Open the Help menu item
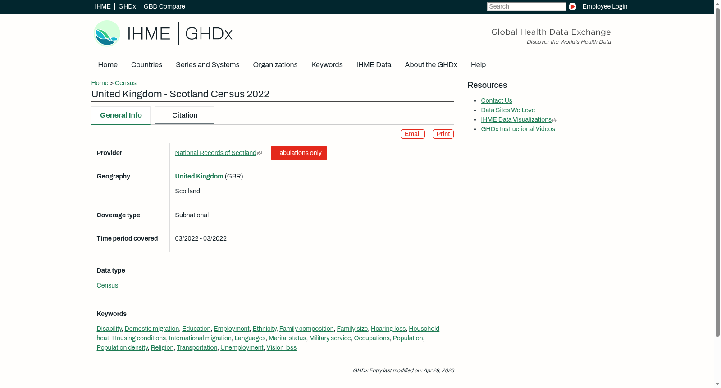721x388 pixels. 478,64
